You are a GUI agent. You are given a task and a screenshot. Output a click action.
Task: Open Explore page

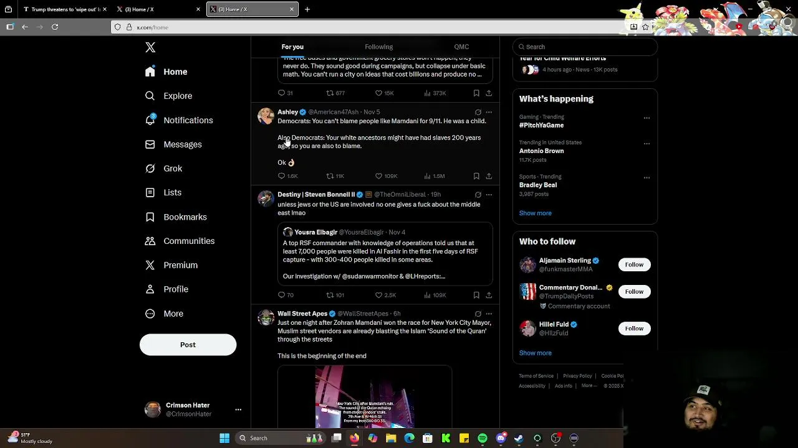pos(168,96)
